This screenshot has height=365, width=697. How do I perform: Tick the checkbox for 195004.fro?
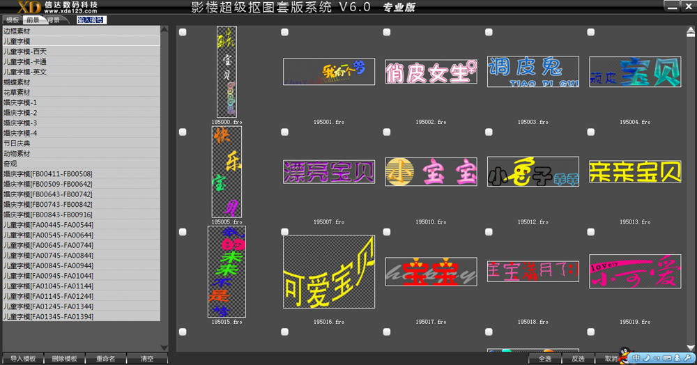[591, 32]
